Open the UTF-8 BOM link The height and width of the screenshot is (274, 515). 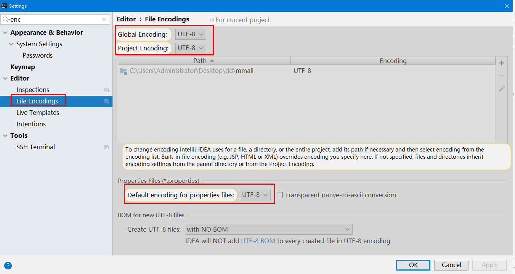pos(258,241)
